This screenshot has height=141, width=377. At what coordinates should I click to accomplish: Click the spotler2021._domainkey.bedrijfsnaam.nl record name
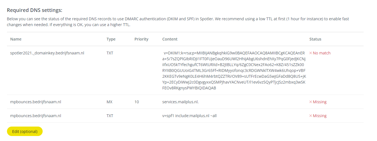point(47,53)
